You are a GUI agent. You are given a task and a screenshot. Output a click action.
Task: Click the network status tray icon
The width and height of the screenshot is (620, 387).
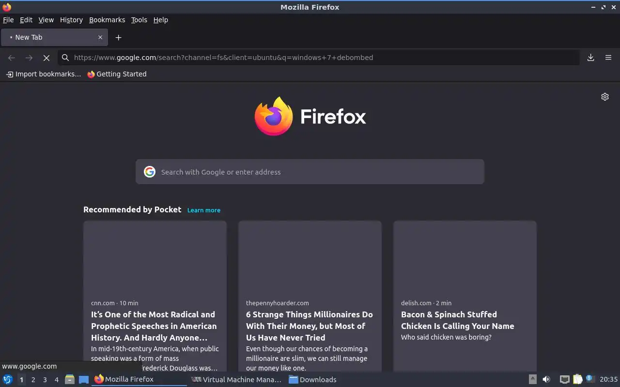(565, 379)
